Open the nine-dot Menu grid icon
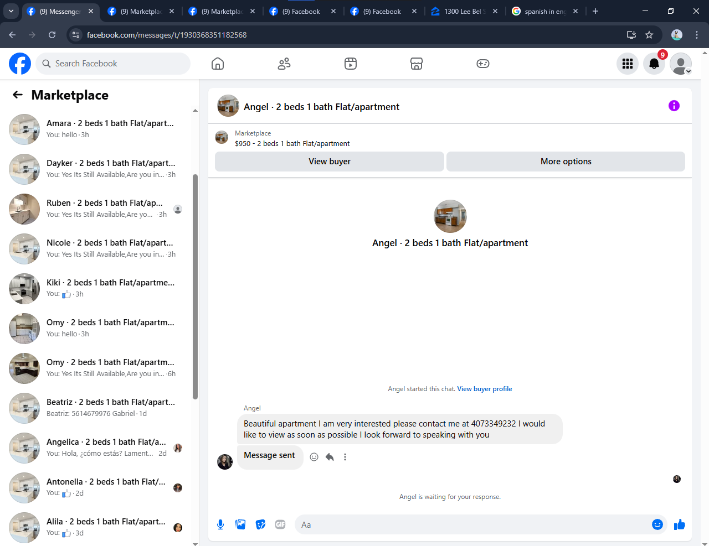Viewport: 709px width, 546px height. coord(628,64)
